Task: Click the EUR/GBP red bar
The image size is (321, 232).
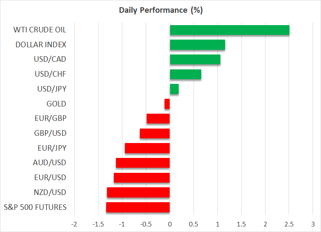Action: pos(158,119)
